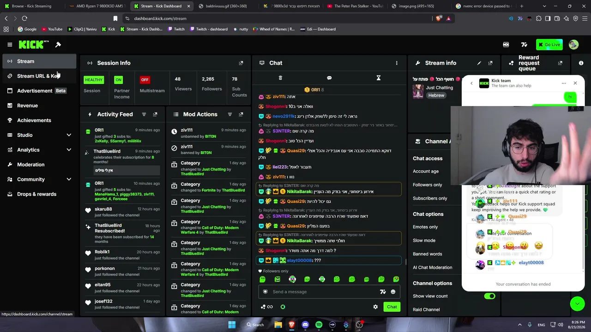Open the Chat panel three-dot options menu
591x332 pixels.
pyautogui.click(x=396, y=63)
